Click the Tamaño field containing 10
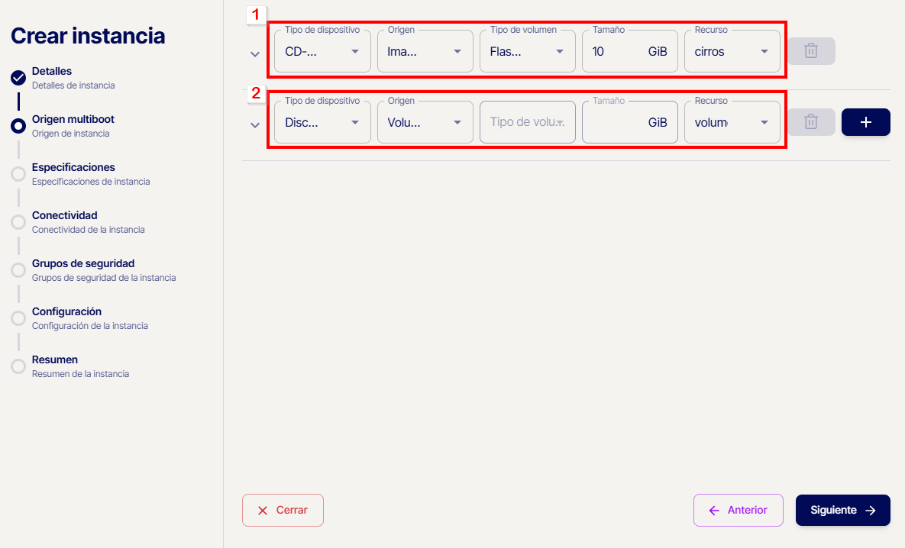905x548 pixels. click(x=611, y=52)
